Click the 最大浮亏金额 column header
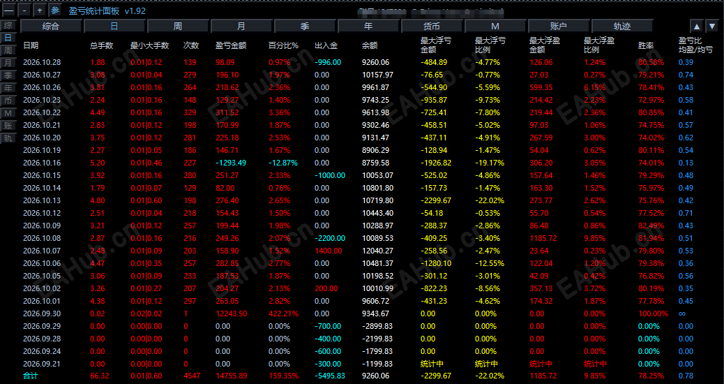The height and width of the screenshot is (384, 724). (436, 45)
